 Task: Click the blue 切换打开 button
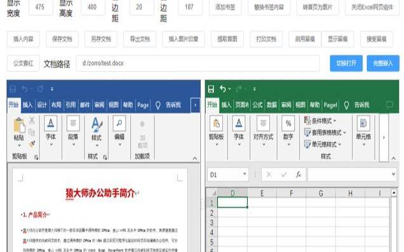coord(346,63)
